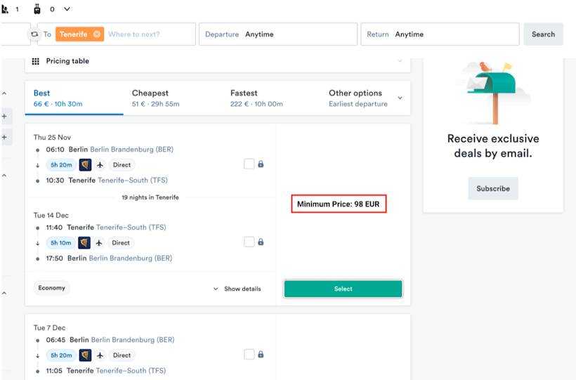Click the Subscribe button
Viewport: 576px width, 380px height.
click(x=493, y=188)
